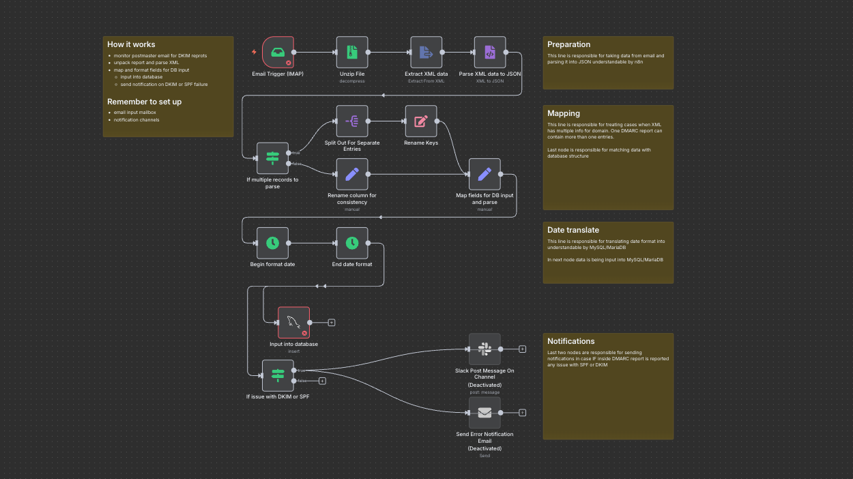Click the How it works sticky note

pos(168,87)
